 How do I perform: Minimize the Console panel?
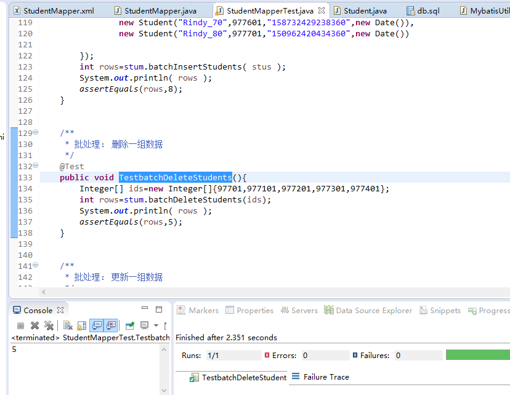(x=145, y=309)
